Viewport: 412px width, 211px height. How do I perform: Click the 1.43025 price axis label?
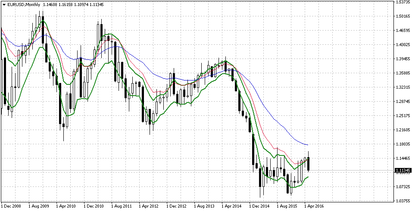tap(403, 45)
